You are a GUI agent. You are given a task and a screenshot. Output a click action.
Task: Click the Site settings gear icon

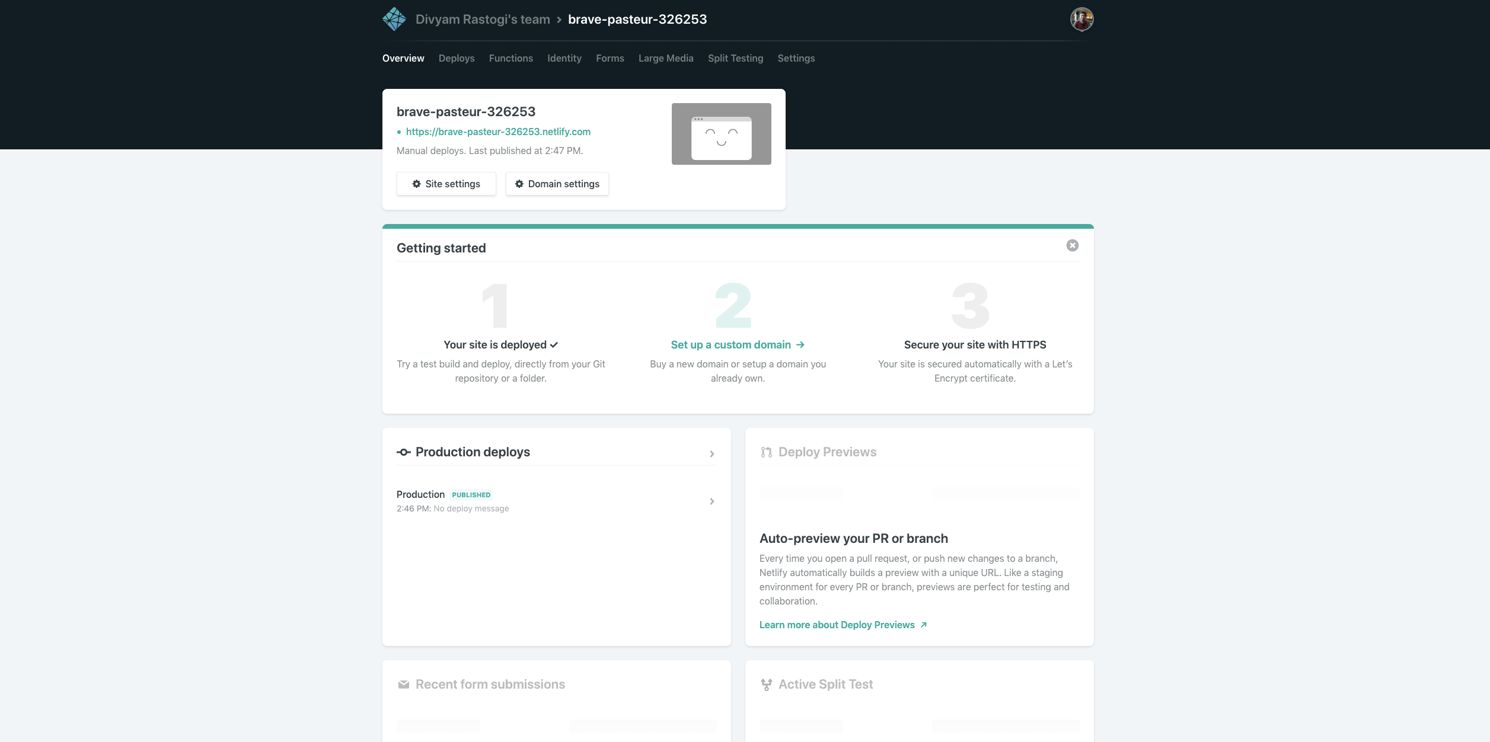coord(417,184)
